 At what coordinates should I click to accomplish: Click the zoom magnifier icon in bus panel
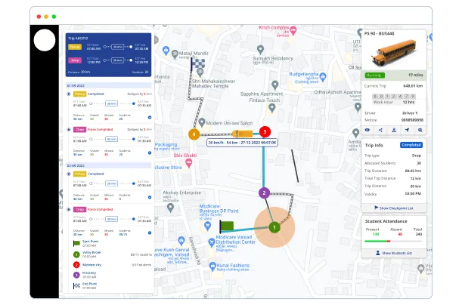420,130
